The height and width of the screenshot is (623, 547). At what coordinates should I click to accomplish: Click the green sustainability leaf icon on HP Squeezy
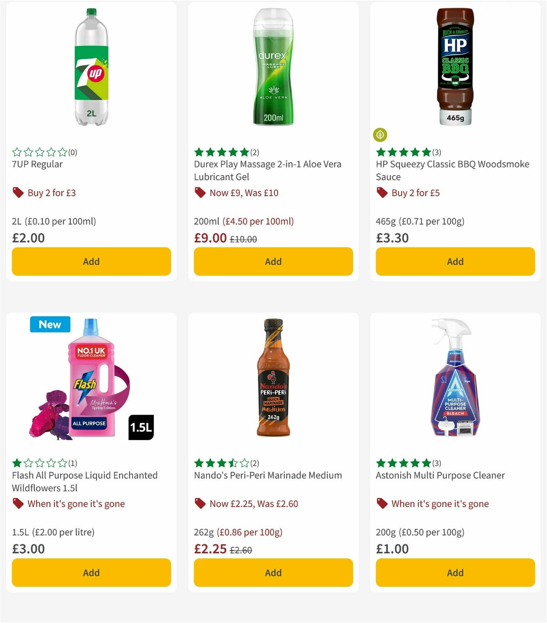(379, 135)
